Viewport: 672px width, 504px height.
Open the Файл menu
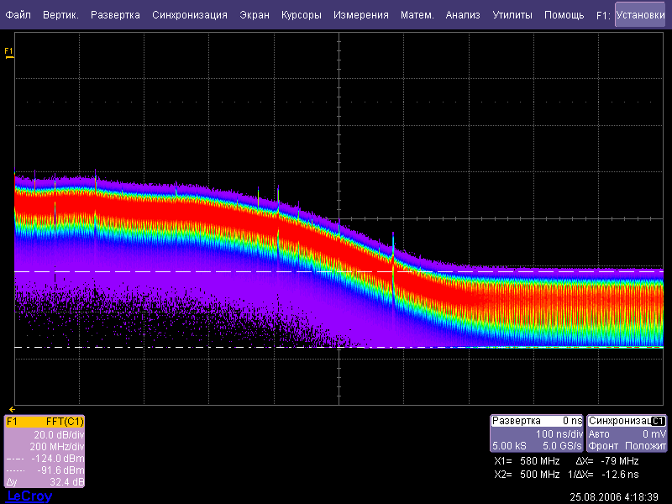(18, 15)
